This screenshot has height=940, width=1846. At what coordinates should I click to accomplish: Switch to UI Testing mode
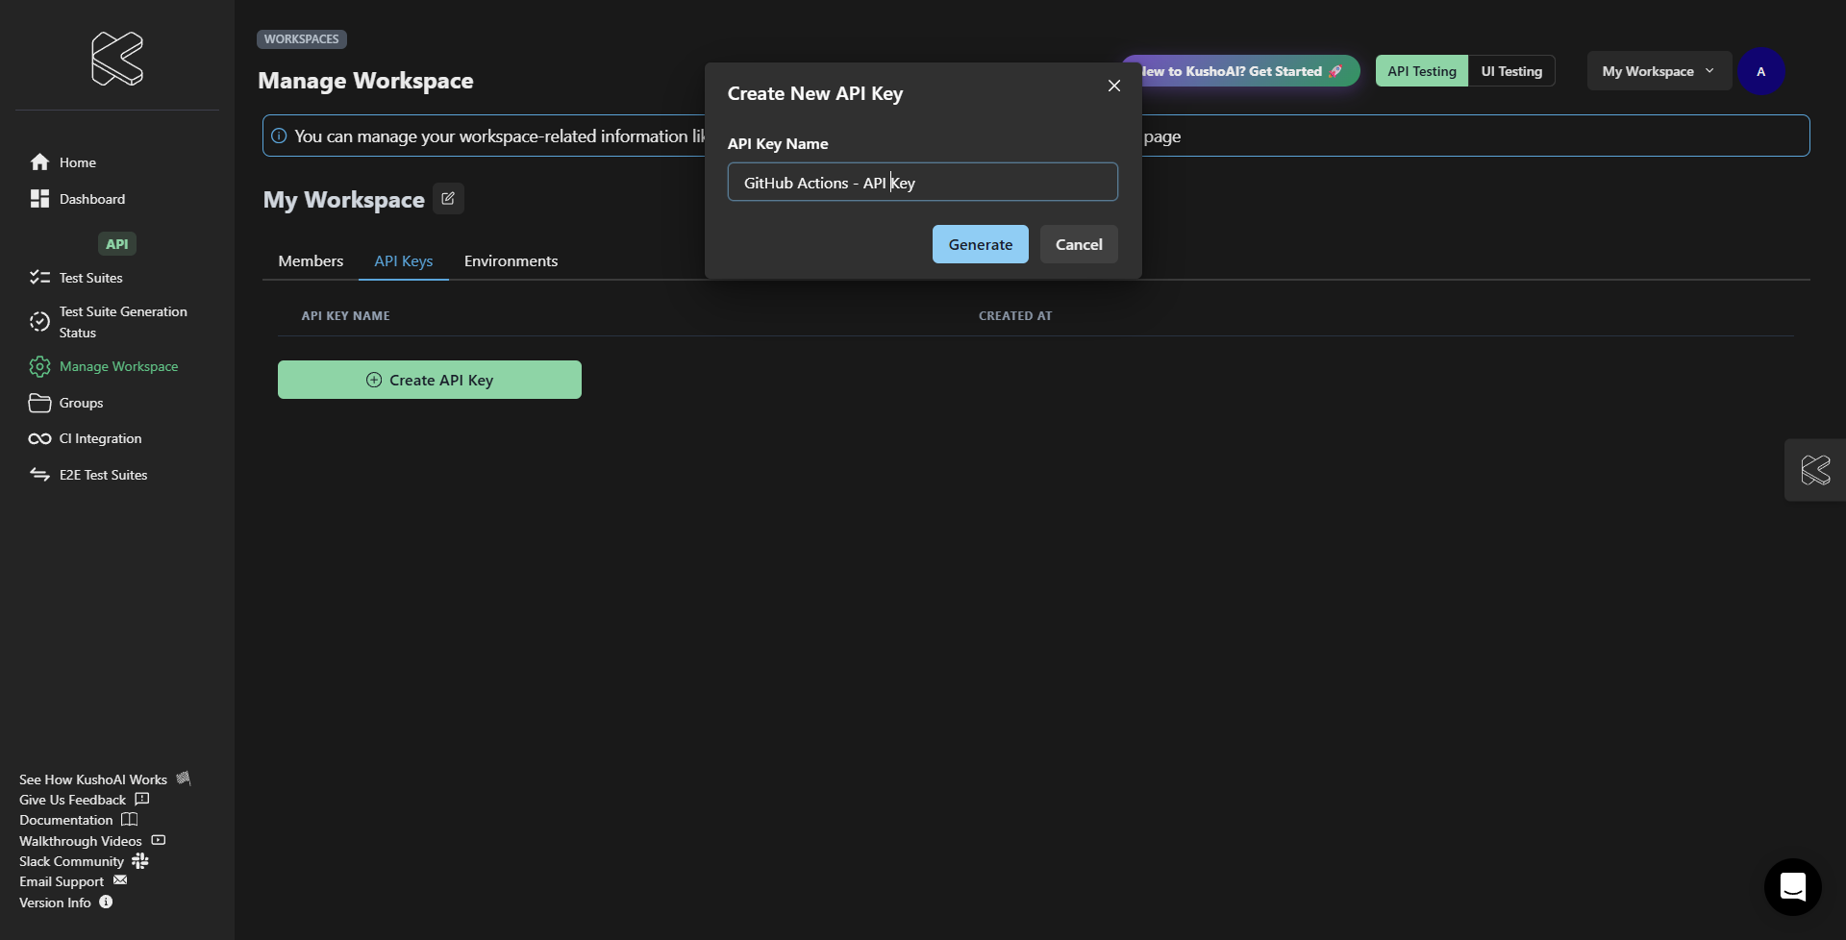1511,71
